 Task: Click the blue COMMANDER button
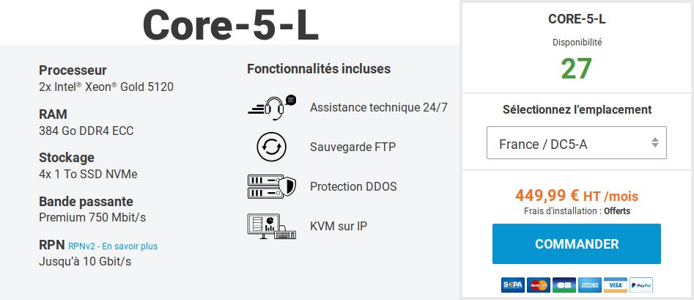(576, 244)
